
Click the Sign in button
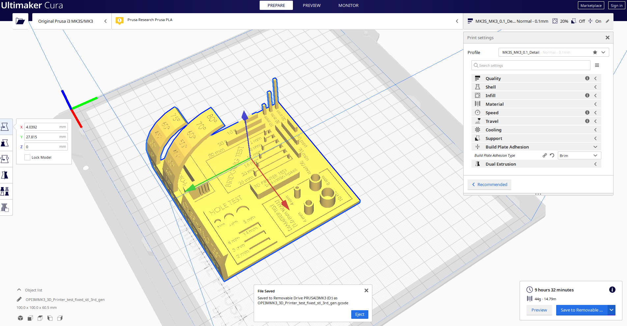(616, 5)
